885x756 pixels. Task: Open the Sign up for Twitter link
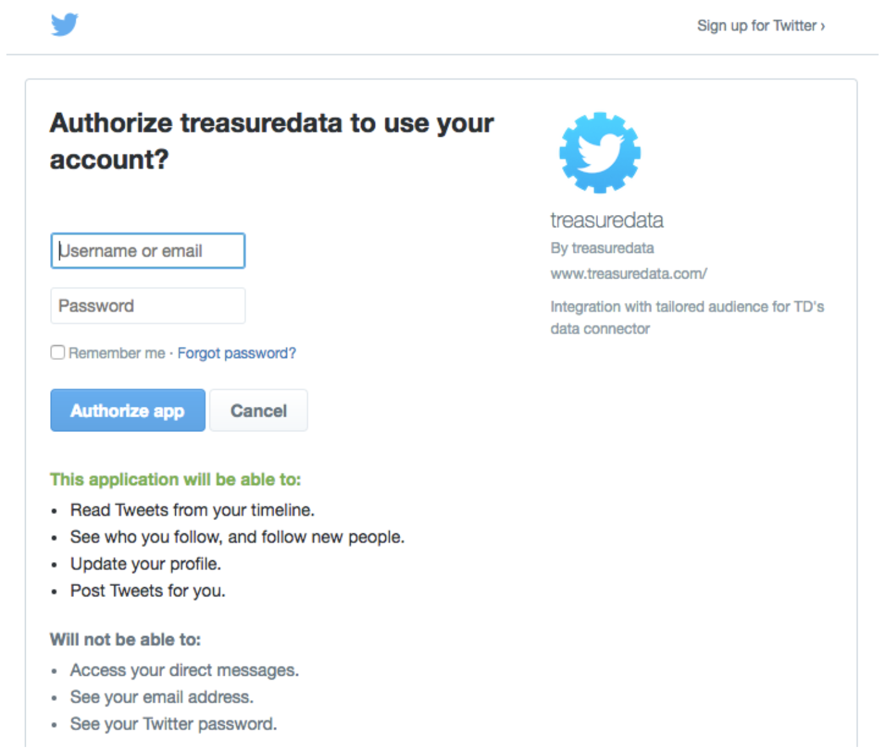point(760,26)
